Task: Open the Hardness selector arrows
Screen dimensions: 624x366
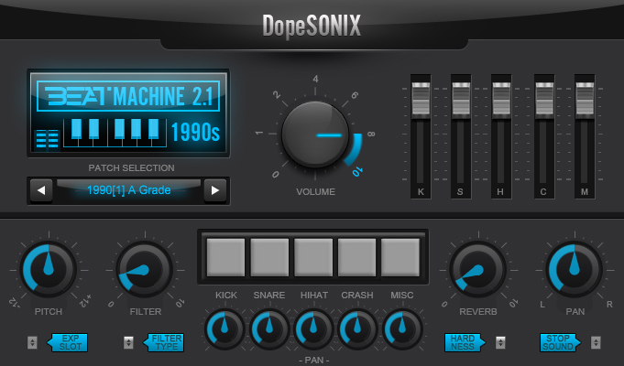Action: tap(500, 342)
